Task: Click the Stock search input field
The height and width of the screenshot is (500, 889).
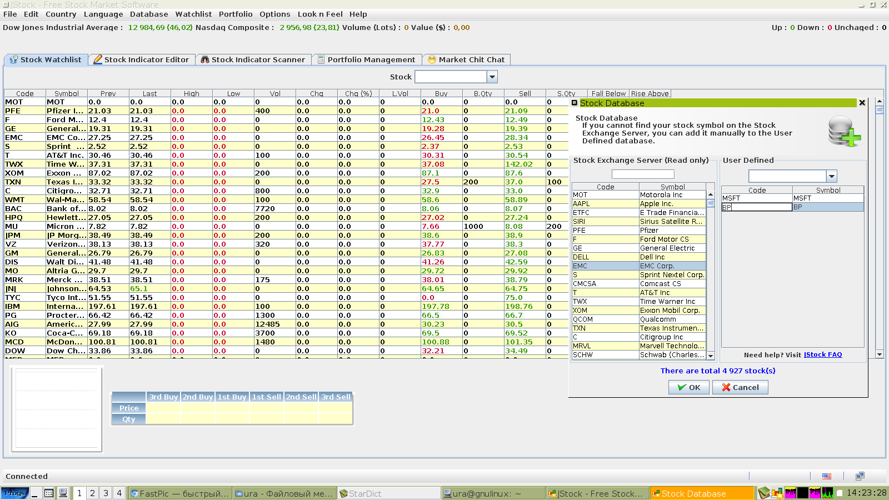Action: 451,77
